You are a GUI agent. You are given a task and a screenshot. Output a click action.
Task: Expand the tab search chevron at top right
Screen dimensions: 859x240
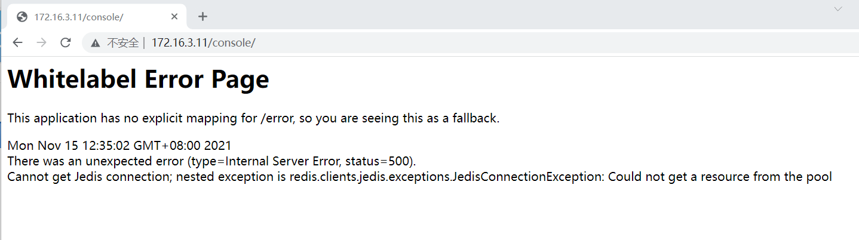(838, 9)
